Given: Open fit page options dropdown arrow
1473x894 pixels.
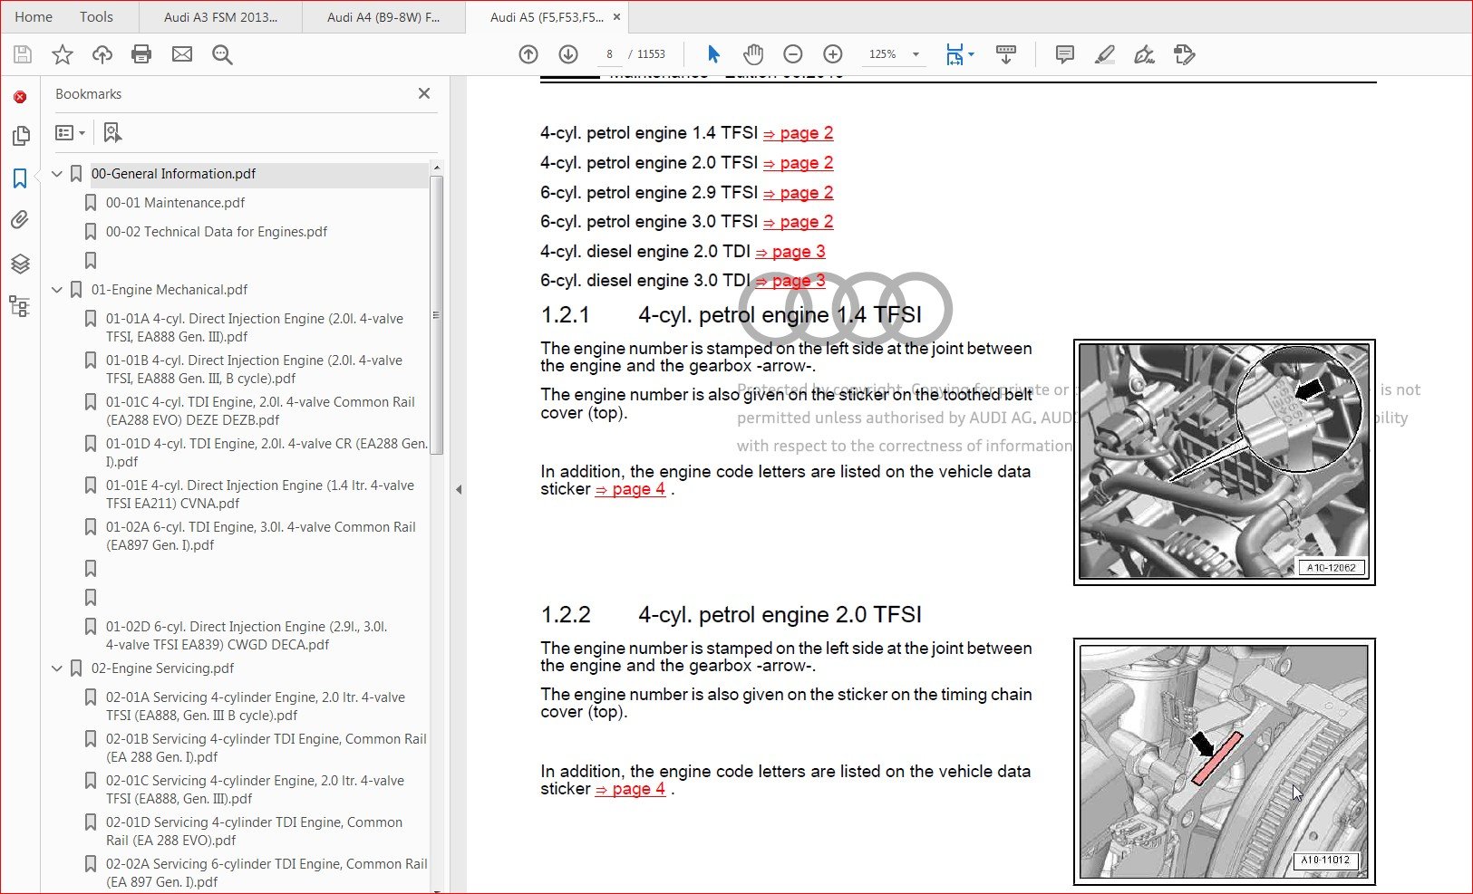Looking at the screenshot, I should click(971, 54).
